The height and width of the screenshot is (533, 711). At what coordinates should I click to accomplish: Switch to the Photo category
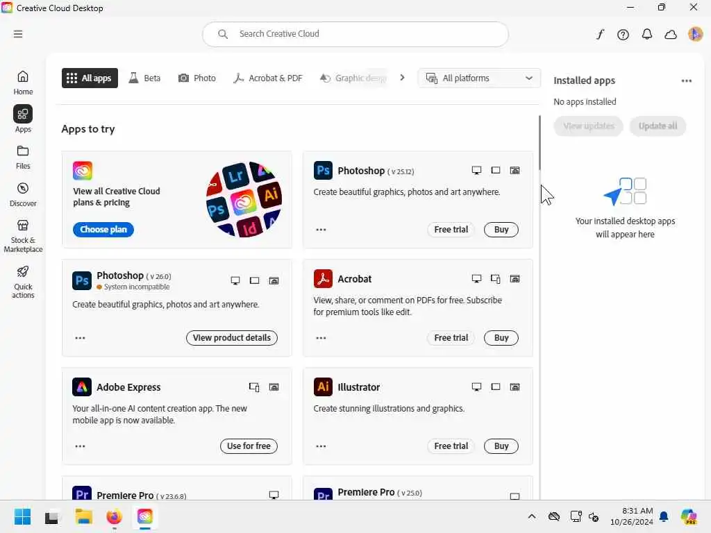coord(196,78)
